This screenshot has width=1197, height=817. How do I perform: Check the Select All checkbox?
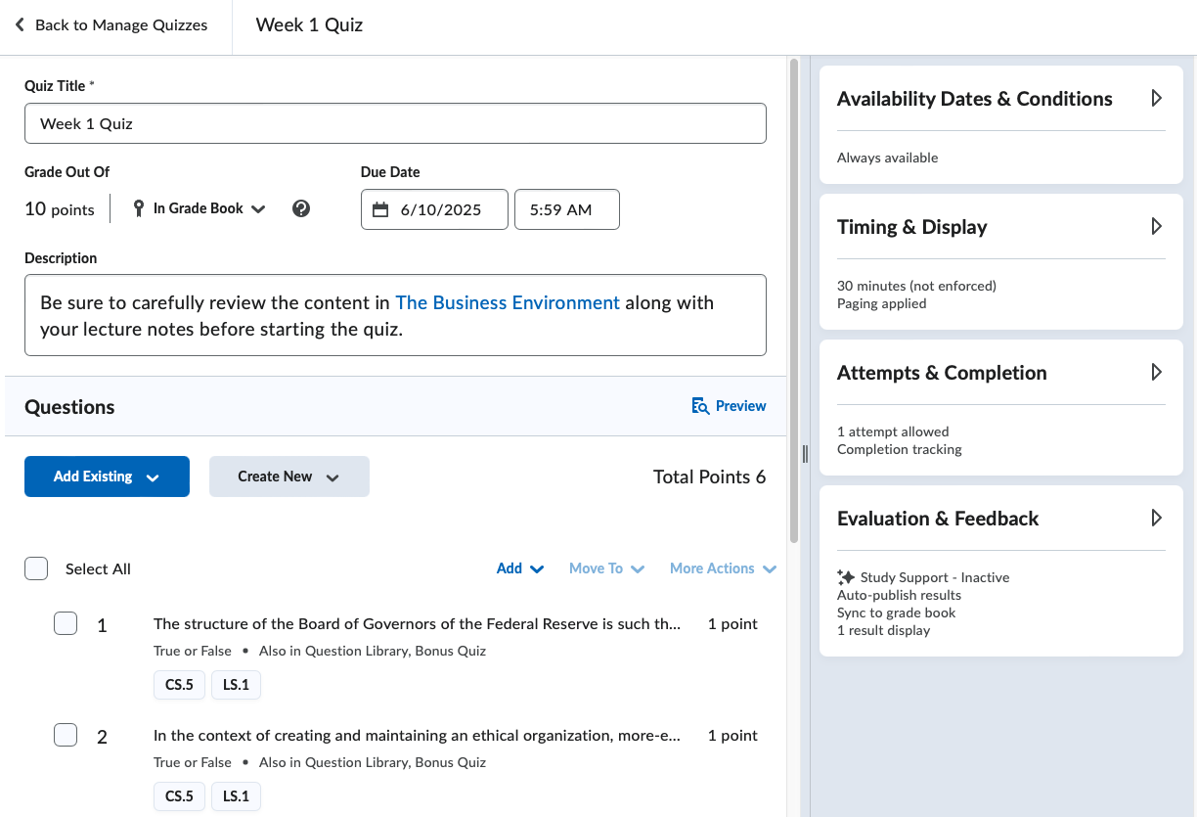36,568
